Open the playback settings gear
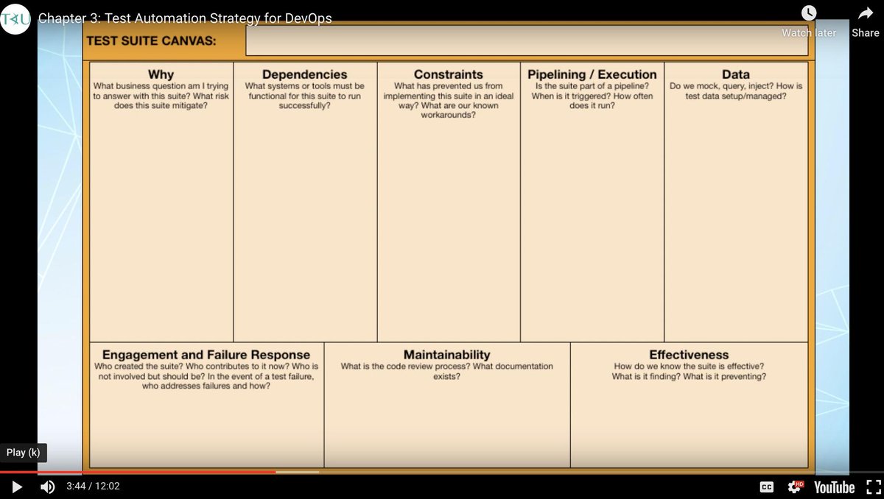The image size is (884, 499). pos(794,486)
